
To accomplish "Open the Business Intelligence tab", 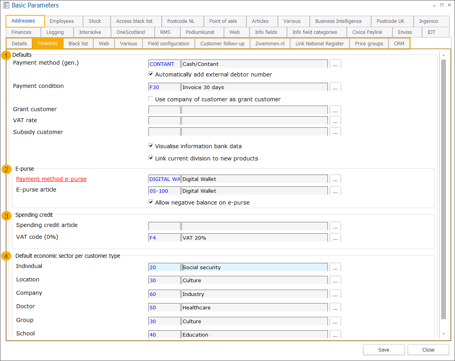I will point(338,21).
